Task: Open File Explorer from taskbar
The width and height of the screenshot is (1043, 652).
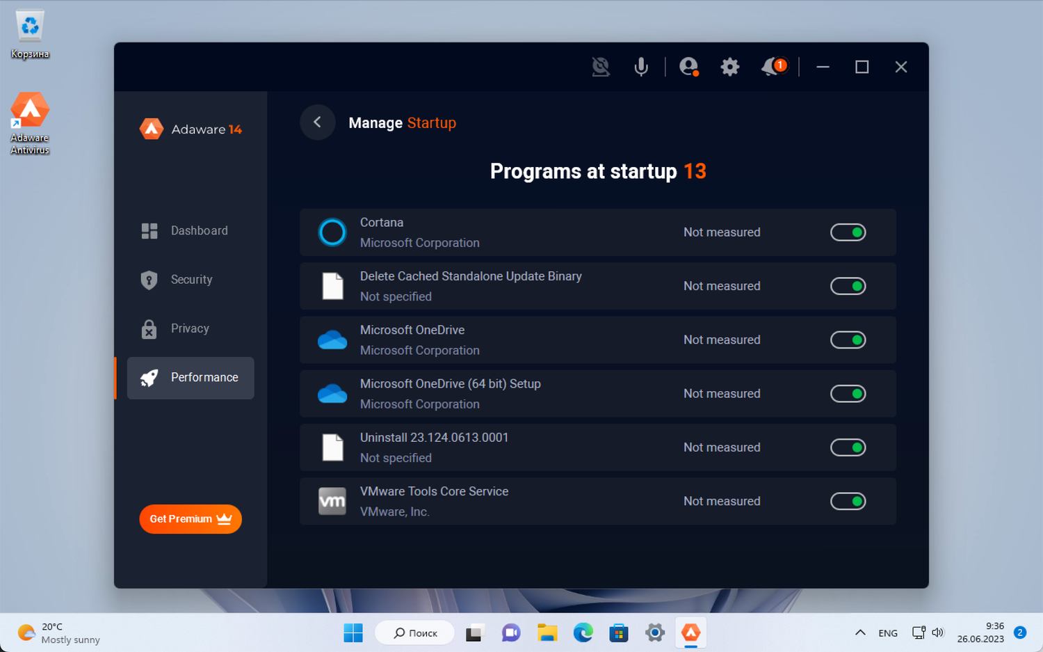Action: (x=547, y=633)
